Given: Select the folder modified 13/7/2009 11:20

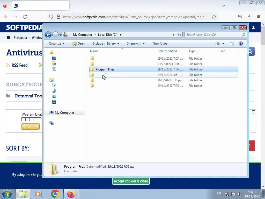Looking at the screenshot, I should 164,64.
